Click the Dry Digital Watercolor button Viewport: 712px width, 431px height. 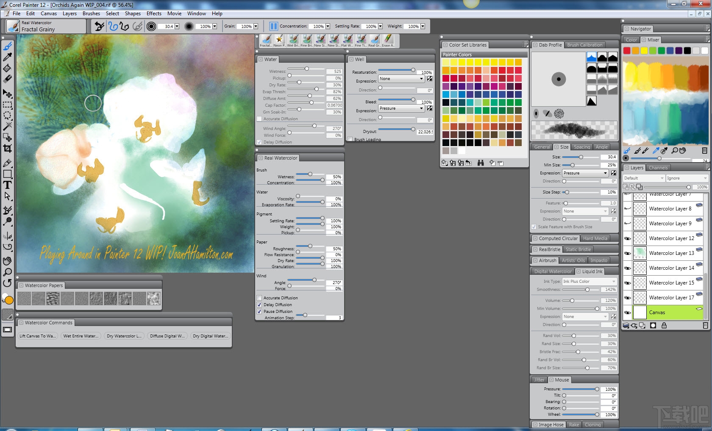pyautogui.click(x=211, y=336)
